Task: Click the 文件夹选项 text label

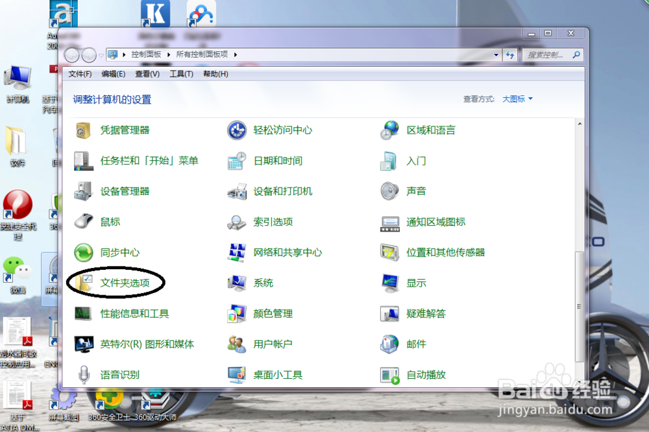Action: [125, 283]
